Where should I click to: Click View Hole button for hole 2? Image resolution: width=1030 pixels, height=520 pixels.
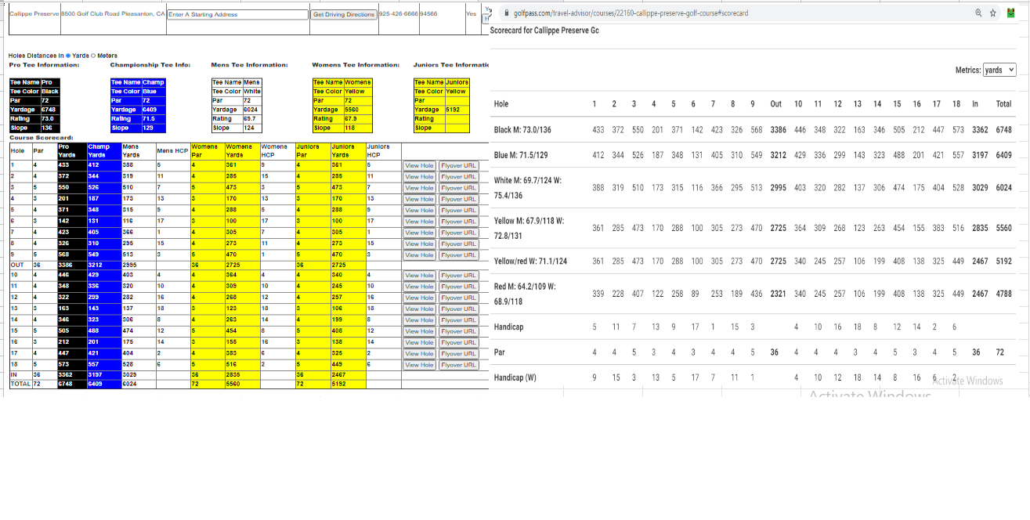coord(419,177)
